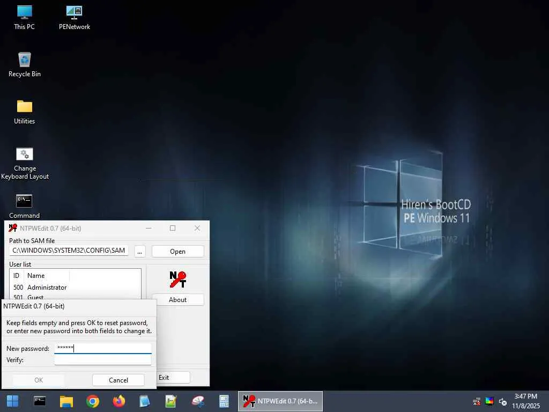
Task: Open the Utilities folder on the desktop
Action: (x=25, y=112)
